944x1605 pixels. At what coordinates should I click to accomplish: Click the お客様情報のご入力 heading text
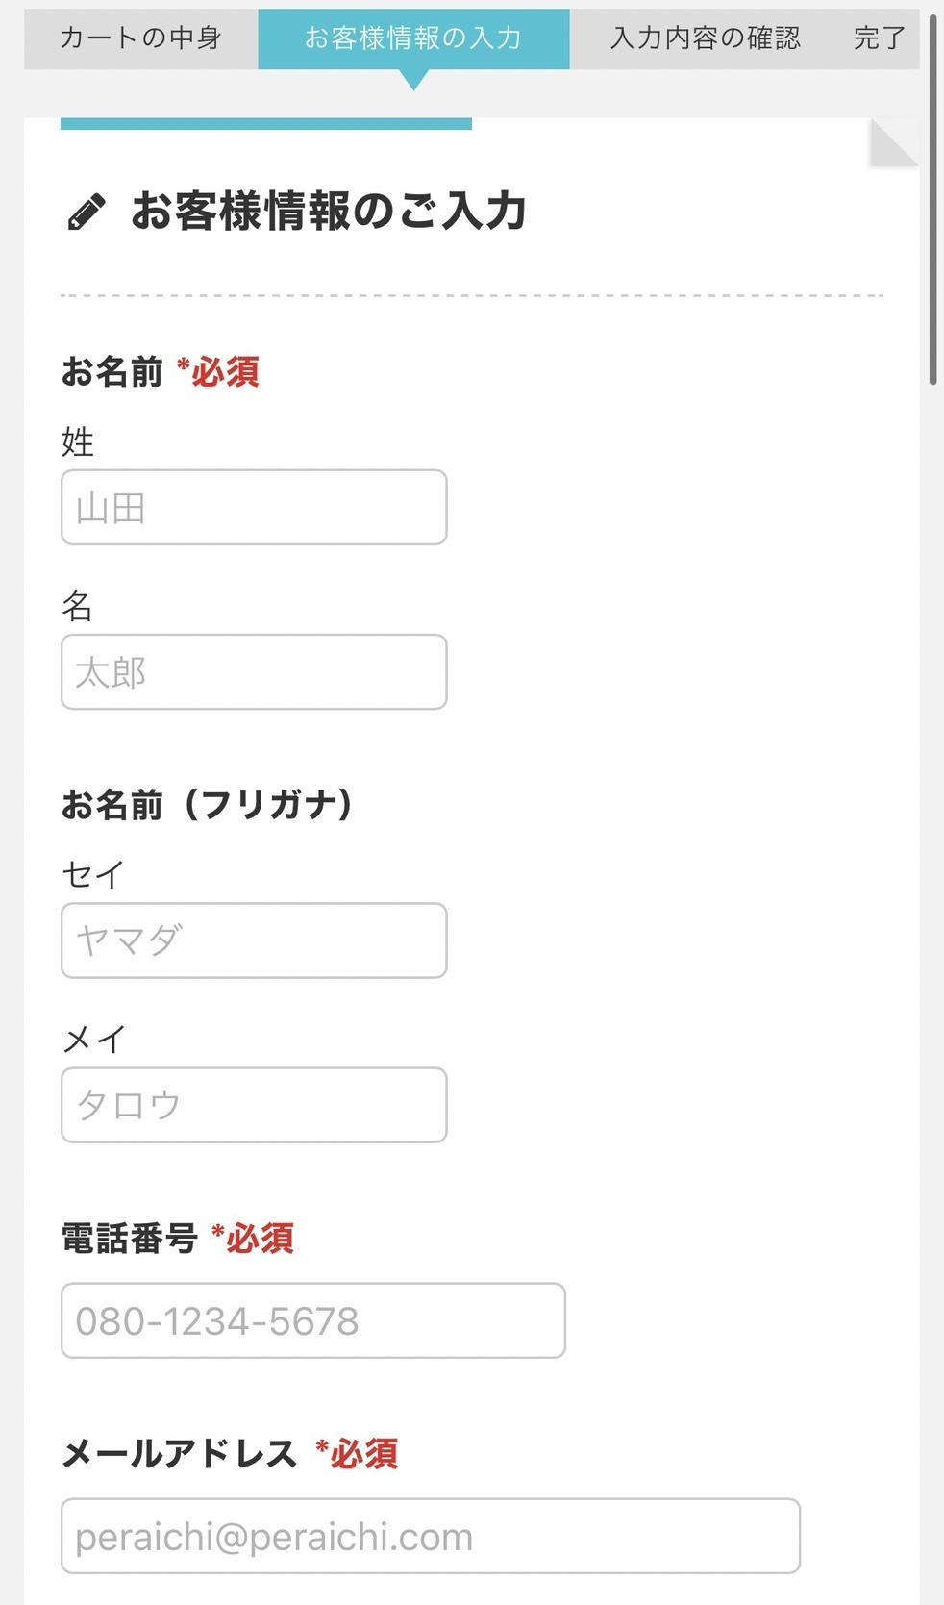coord(329,212)
